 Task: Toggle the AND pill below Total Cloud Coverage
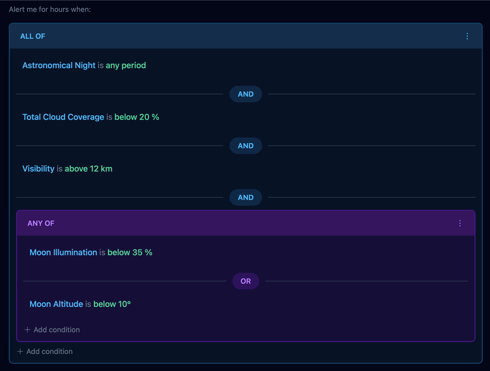245,146
